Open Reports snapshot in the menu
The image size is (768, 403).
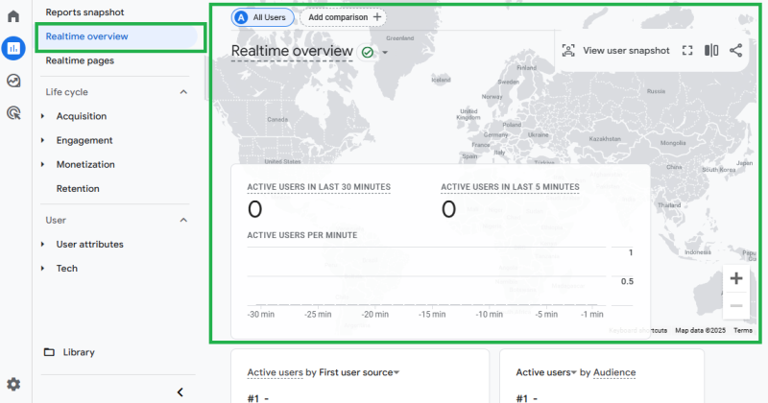point(84,12)
